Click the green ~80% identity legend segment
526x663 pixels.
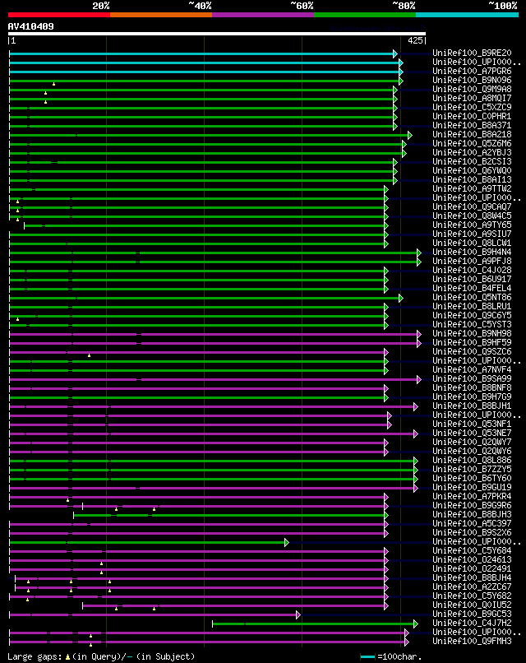(x=365, y=15)
